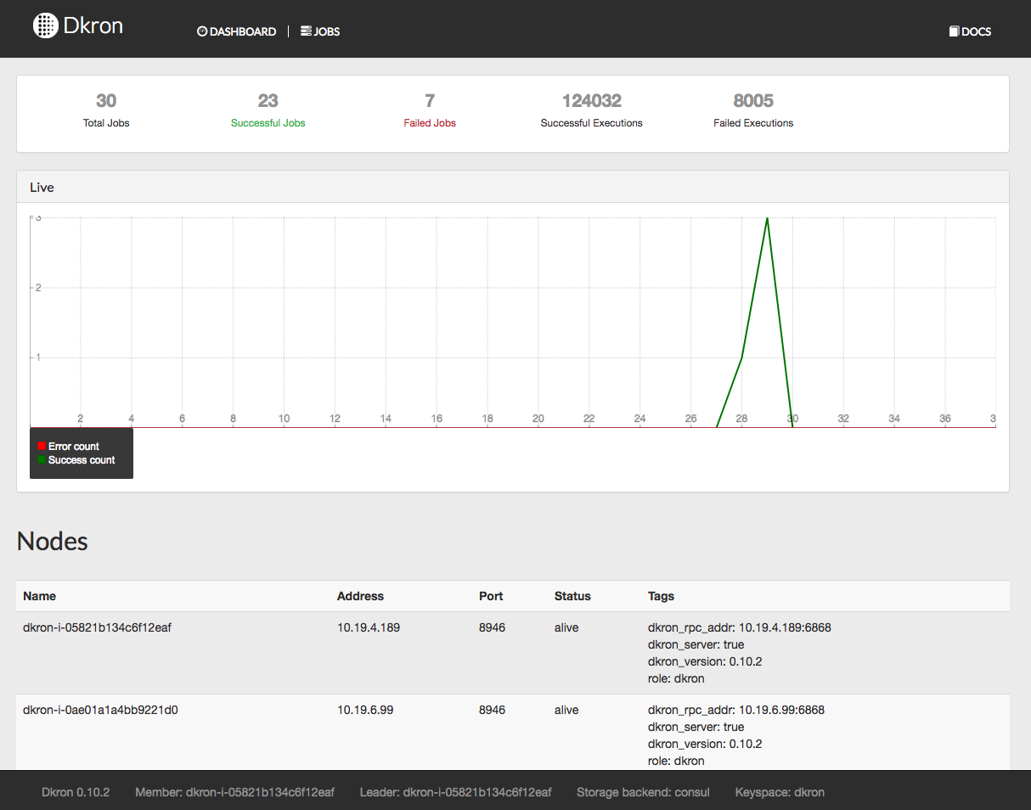Click the Failed Executions label
Image resolution: width=1031 pixels, height=810 pixels.
tap(753, 123)
